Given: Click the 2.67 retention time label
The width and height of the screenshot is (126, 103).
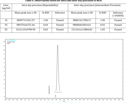Looking at the screenshot, I should [x=55, y=96].
